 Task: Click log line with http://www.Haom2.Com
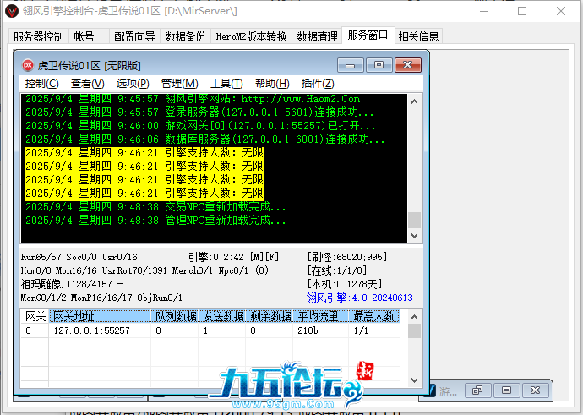point(193,99)
